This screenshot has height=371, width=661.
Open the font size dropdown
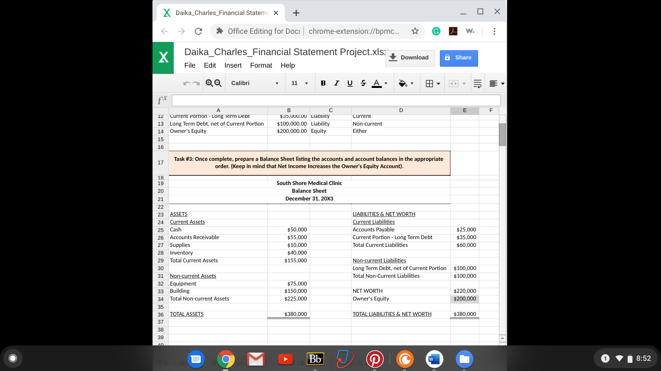click(299, 83)
